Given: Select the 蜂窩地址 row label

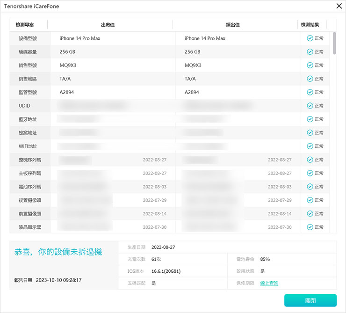Looking at the screenshot, I should [x=28, y=133].
